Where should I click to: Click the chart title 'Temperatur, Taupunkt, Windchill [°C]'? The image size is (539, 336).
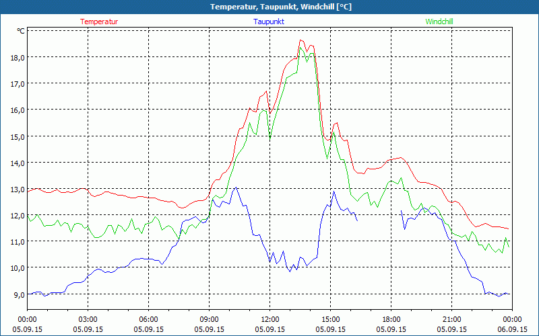tap(281, 7)
